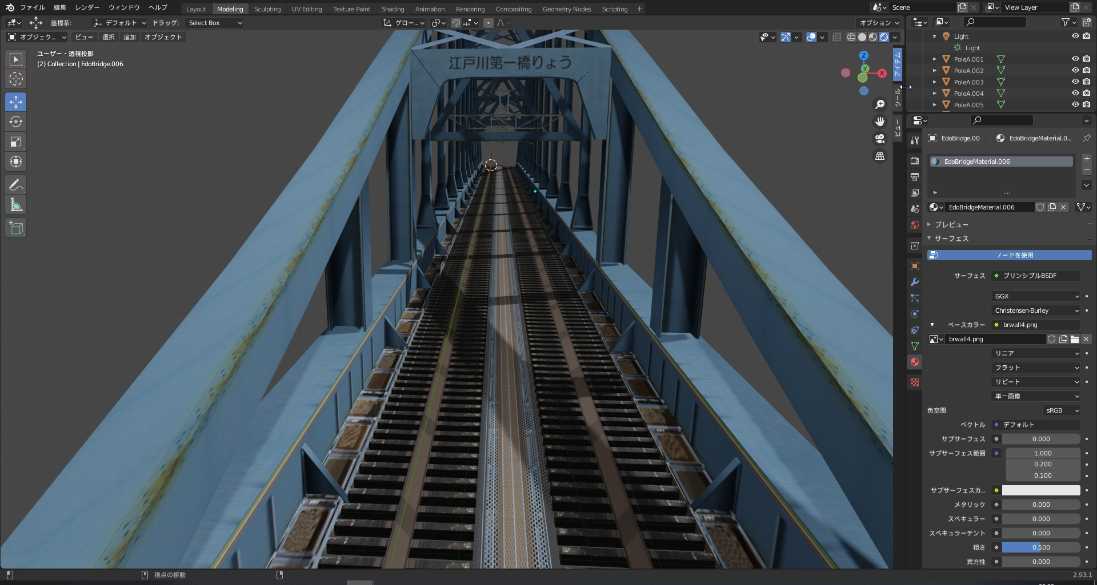The width and height of the screenshot is (1097, 585).
Task: Switch to the UV Editing workspace tab
Action: [307, 9]
